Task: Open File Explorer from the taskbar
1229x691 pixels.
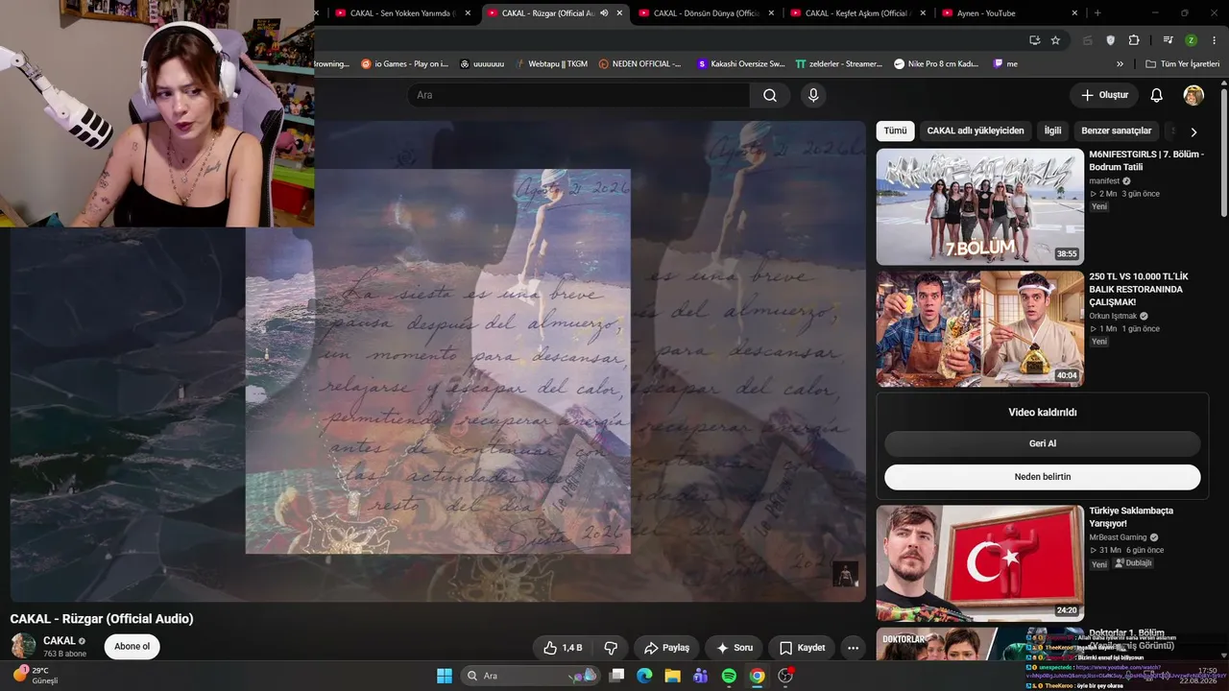Action: [672, 676]
